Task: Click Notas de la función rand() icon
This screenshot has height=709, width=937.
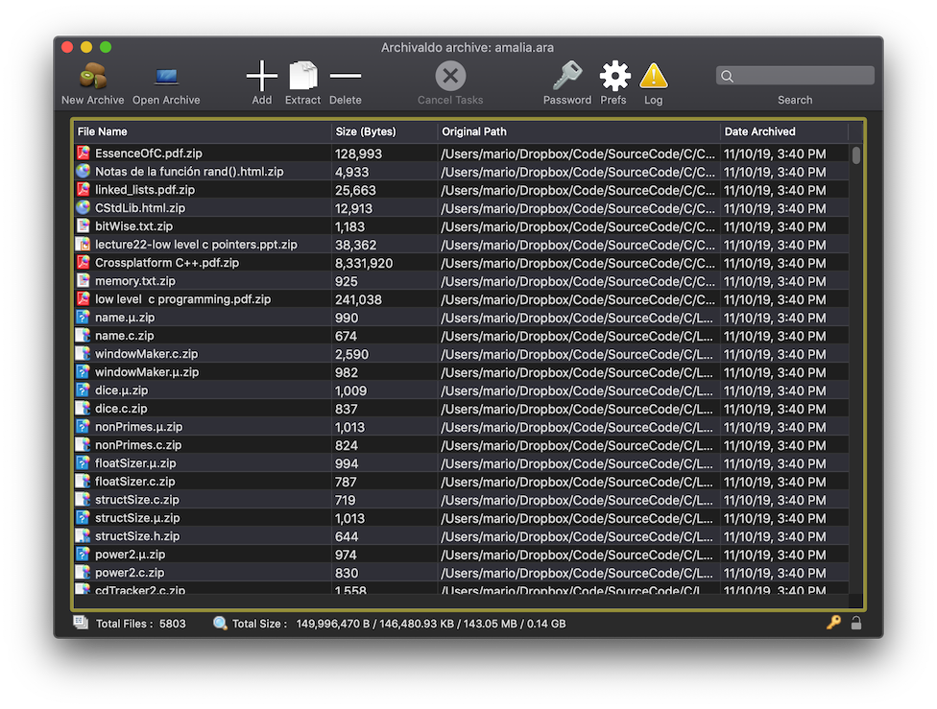Action: coord(84,172)
